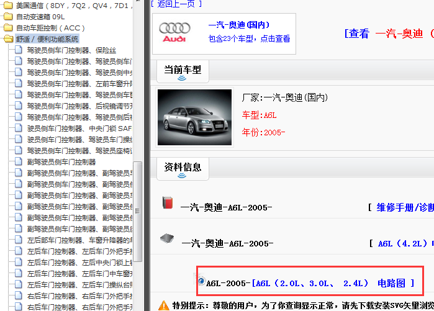Open the 维修手册/诊断 link
The image size is (434, 311).
point(405,207)
